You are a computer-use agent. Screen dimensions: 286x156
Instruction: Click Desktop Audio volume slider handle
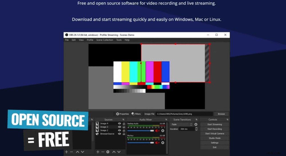pos(152,131)
